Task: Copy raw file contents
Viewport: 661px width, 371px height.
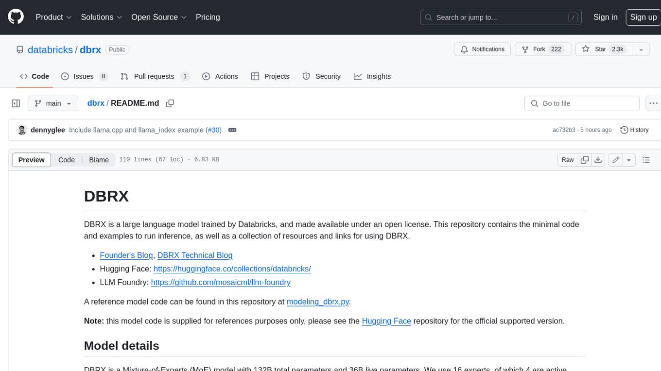Action: [585, 160]
